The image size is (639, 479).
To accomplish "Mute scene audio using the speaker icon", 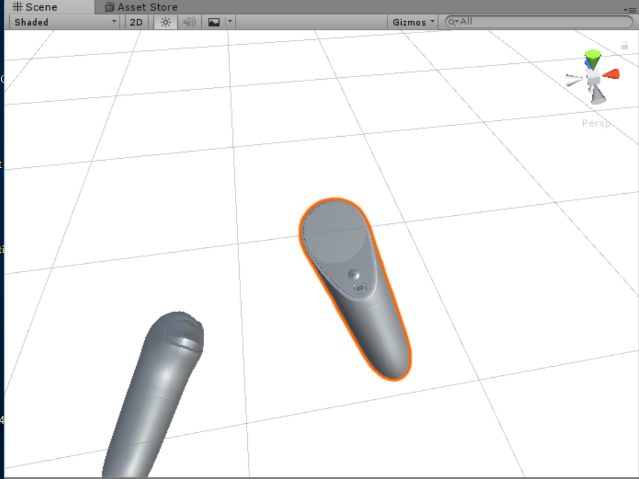I will tap(188, 21).
